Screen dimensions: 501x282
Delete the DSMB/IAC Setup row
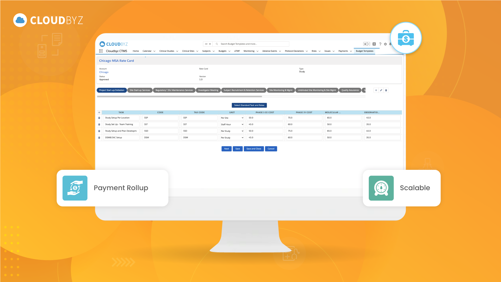click(99, 137)
